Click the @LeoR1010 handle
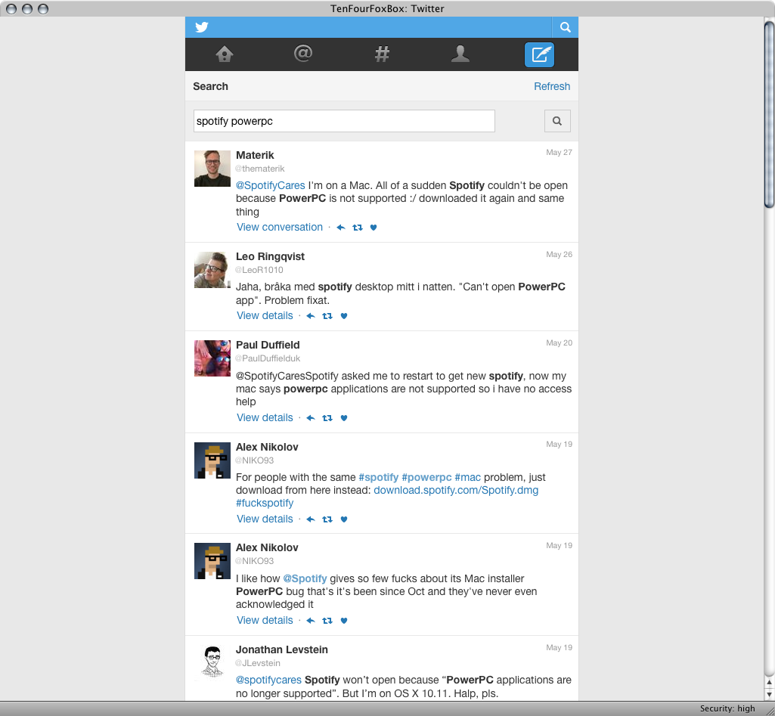 pos(259,270)
